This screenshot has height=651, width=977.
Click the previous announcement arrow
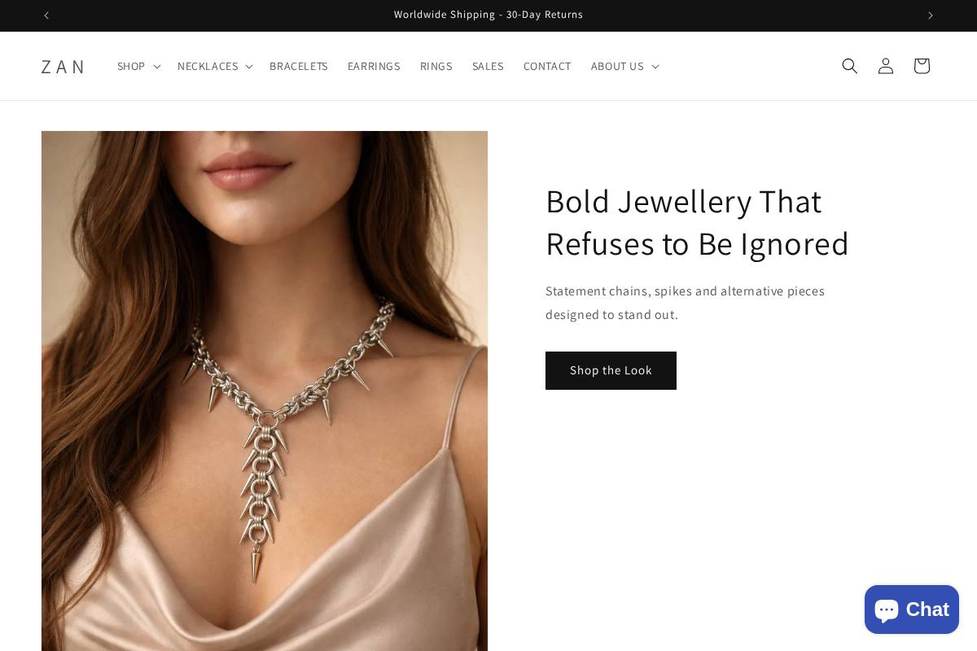pos(46,15)
